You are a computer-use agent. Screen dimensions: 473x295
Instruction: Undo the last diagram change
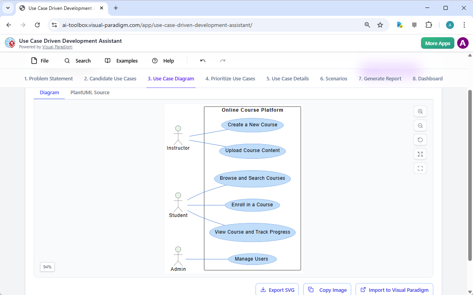pyautogui.click(x=202, y=61)
